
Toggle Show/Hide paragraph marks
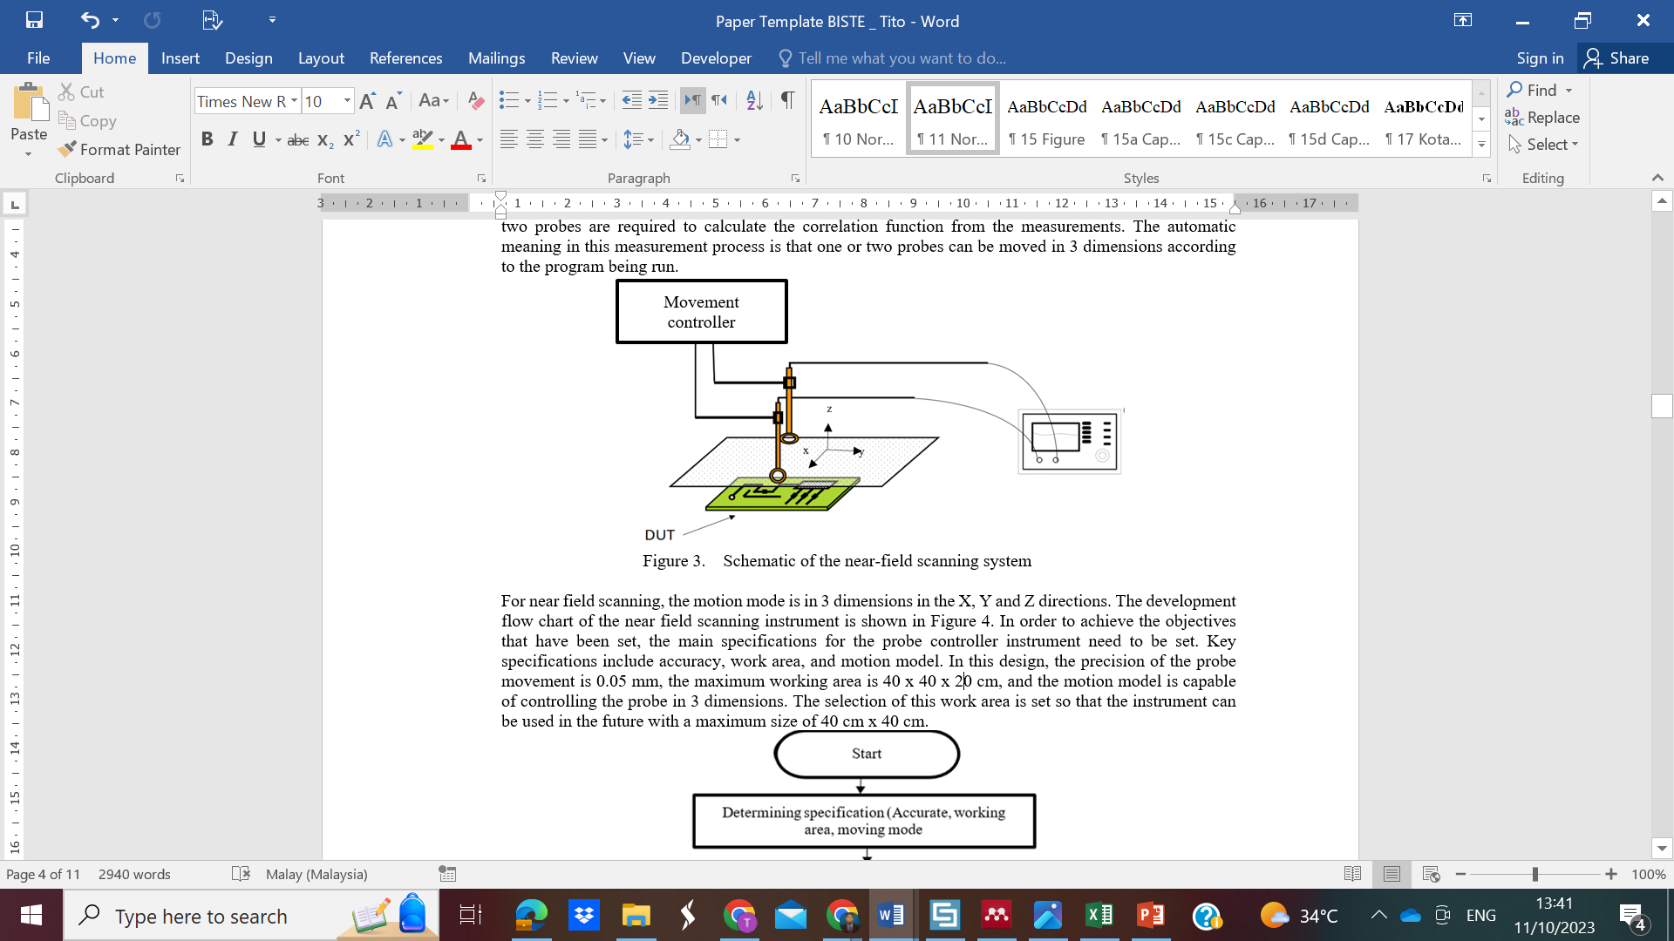click(787, 100)
